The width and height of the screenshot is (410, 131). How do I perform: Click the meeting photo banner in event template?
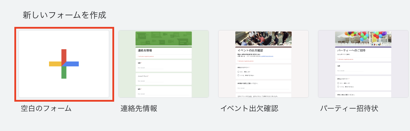coord(263,39)
